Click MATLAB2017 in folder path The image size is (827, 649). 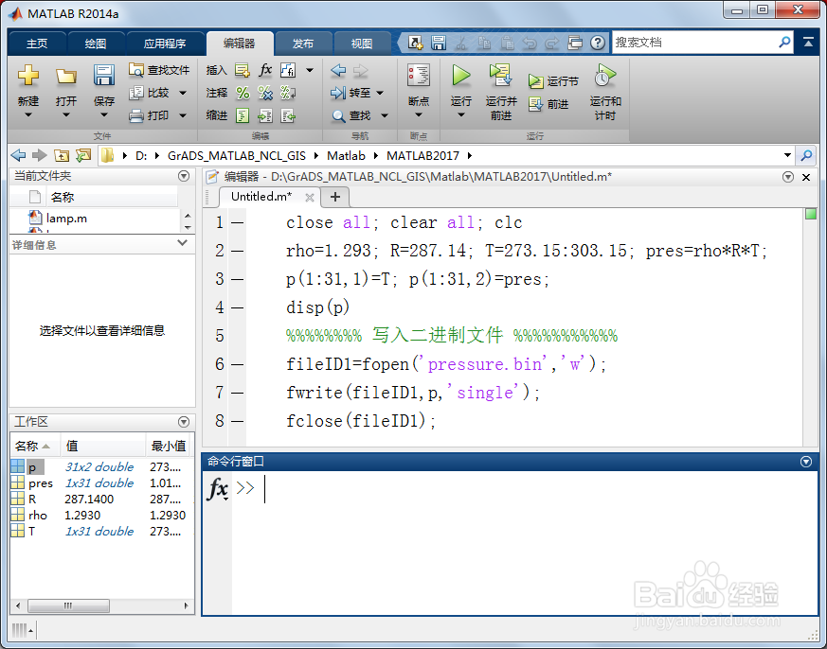[423, 155]
